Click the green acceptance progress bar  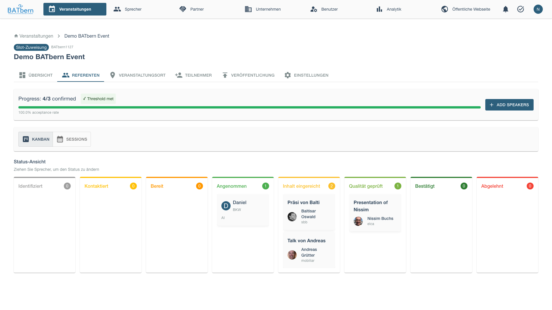point(250,107)
